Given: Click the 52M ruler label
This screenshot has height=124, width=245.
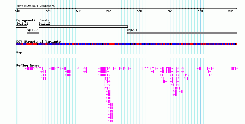Looking at the screenshot, I should point(48,11).
